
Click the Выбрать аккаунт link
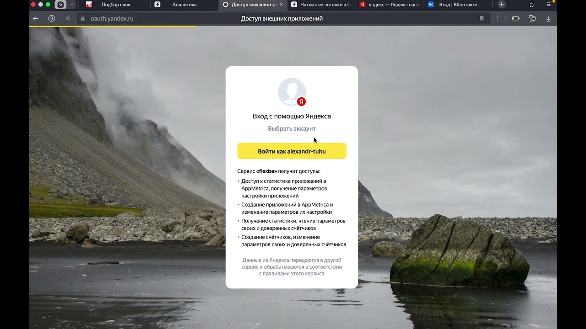pyautogui.click(x=292, y=129)
